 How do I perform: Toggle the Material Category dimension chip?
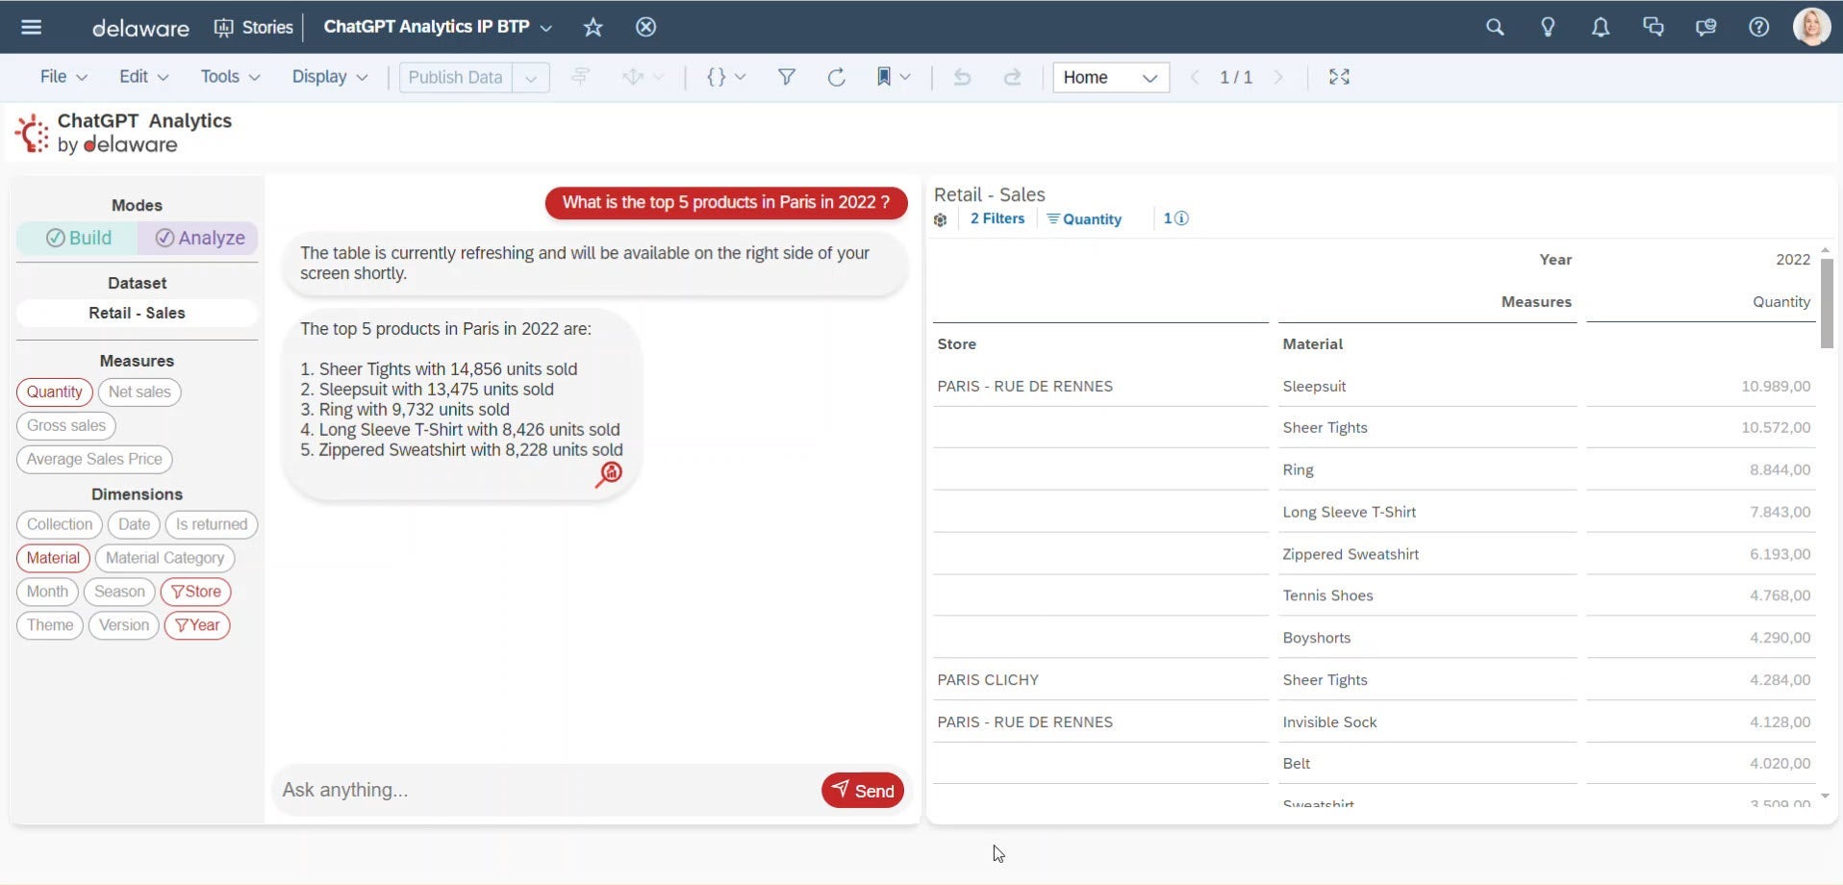164,558
